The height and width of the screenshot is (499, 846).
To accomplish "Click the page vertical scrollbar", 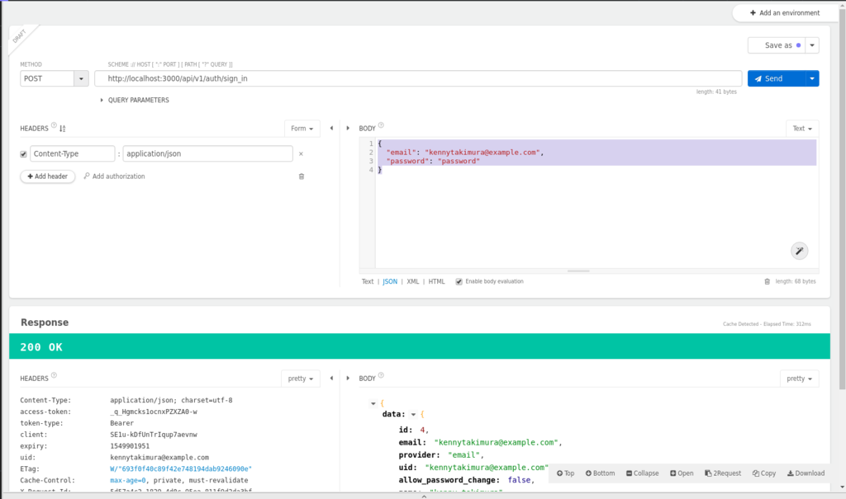I will coord(842,200).
